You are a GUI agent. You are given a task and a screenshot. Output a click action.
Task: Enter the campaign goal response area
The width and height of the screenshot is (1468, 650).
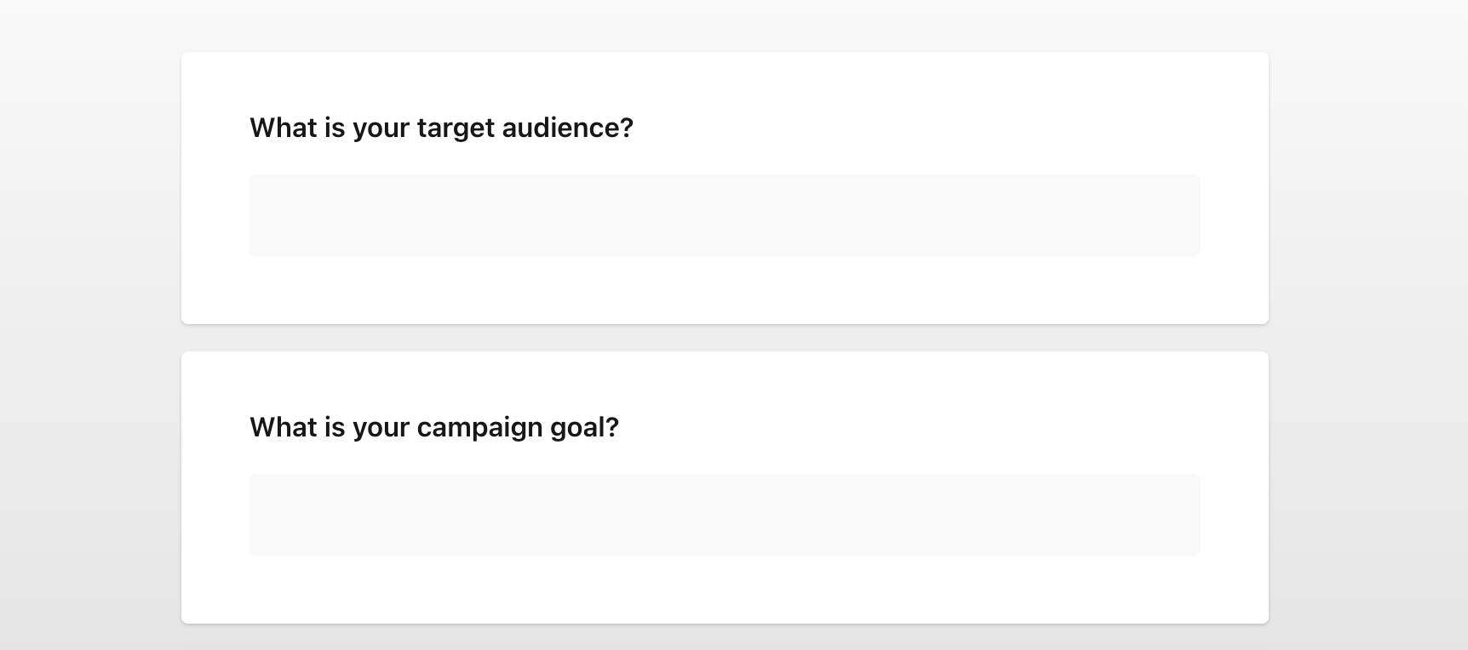coord(725,515)
